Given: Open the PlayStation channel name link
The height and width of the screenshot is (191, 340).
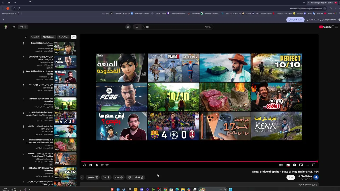Looking at the screenshot, I should click(306, 176).
